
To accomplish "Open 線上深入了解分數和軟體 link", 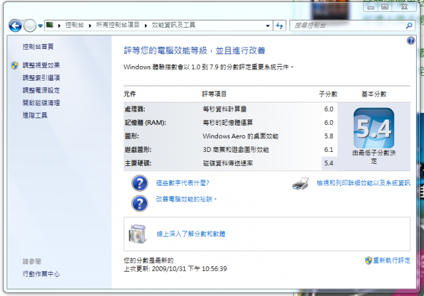I will point(191,234).
